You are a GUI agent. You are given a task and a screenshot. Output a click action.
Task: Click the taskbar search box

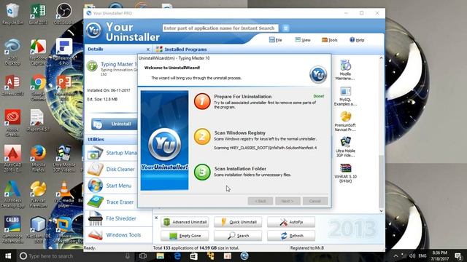74,255
